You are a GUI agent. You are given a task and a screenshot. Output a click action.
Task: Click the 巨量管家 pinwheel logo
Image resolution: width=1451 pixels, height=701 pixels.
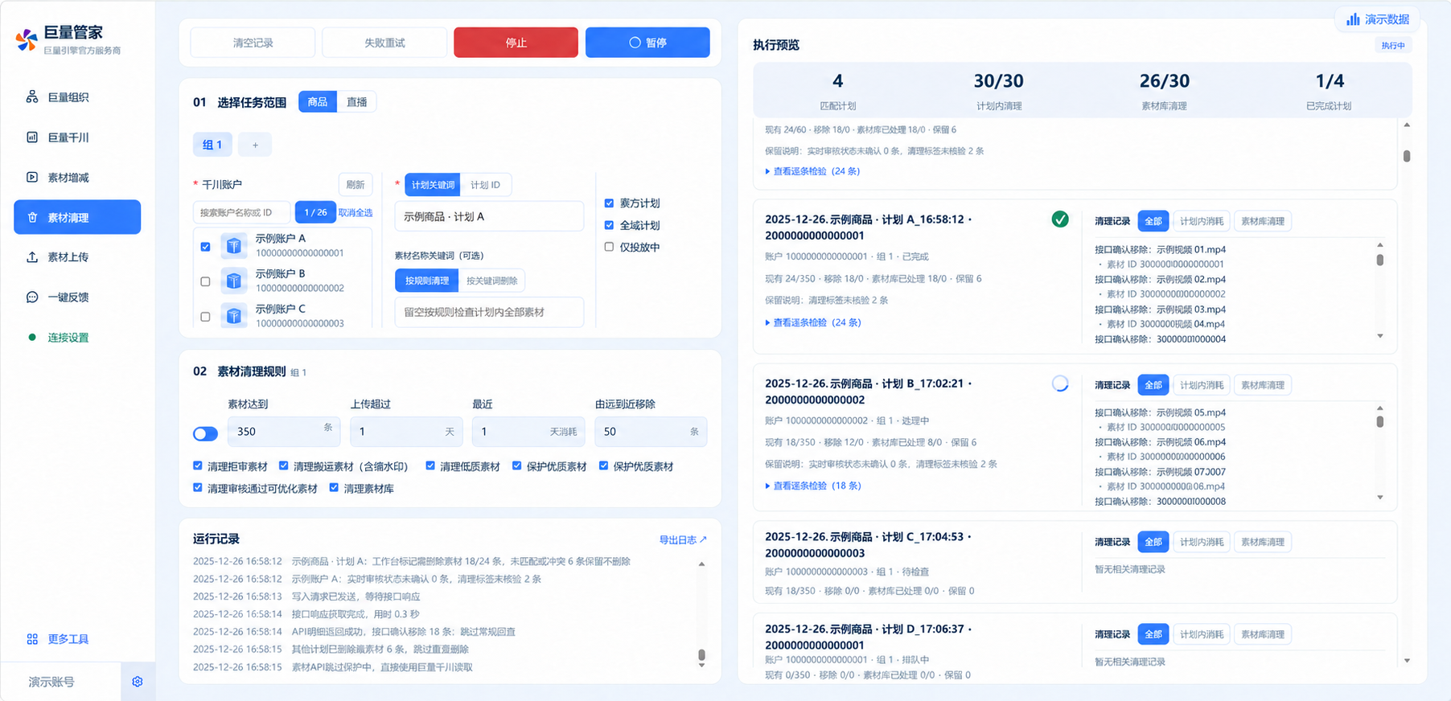coord(27,39)
